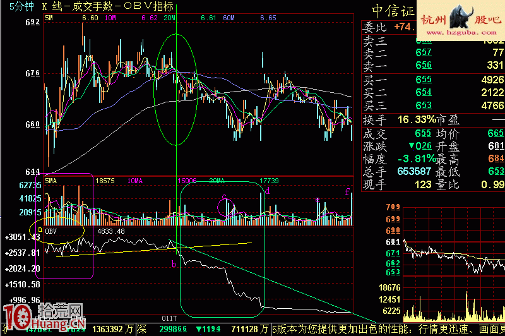Click the +996.96 OBV axis label
This screenshot has width=505, height=336.
(25, 300)
